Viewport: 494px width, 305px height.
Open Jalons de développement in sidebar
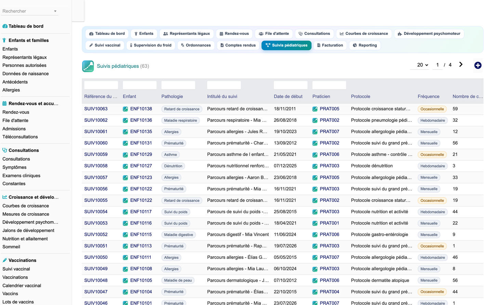click(x=28, y=231)
